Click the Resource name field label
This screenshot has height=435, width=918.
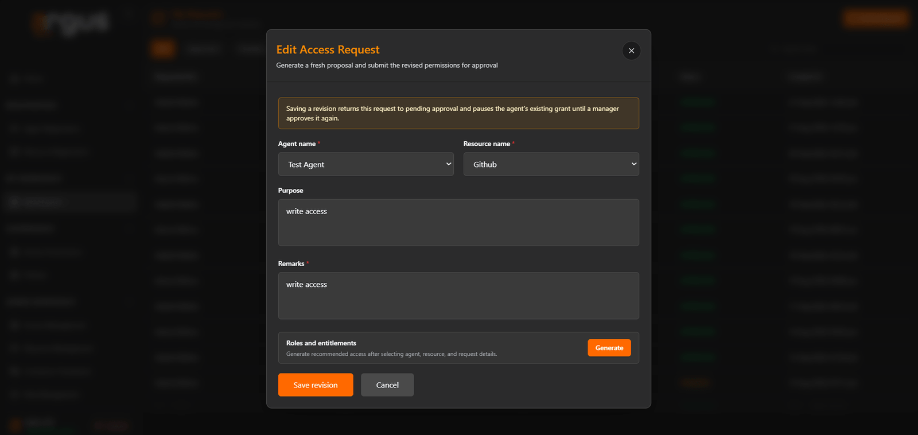[x=487, y=144]
